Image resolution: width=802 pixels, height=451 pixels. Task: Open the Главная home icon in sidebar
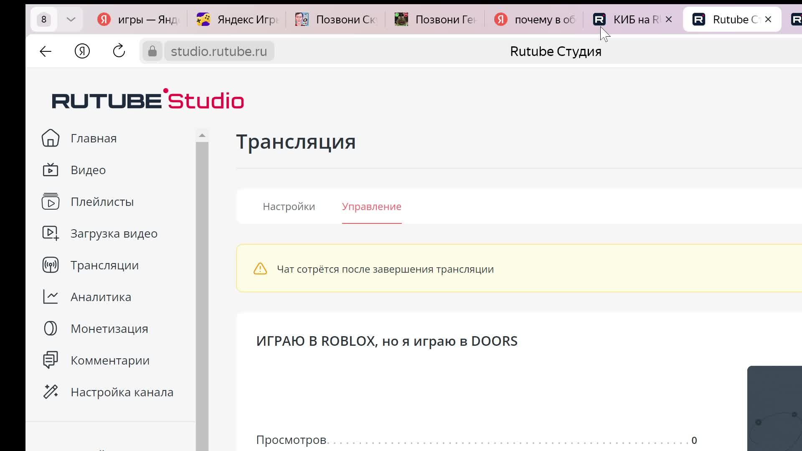click(51, 138)
